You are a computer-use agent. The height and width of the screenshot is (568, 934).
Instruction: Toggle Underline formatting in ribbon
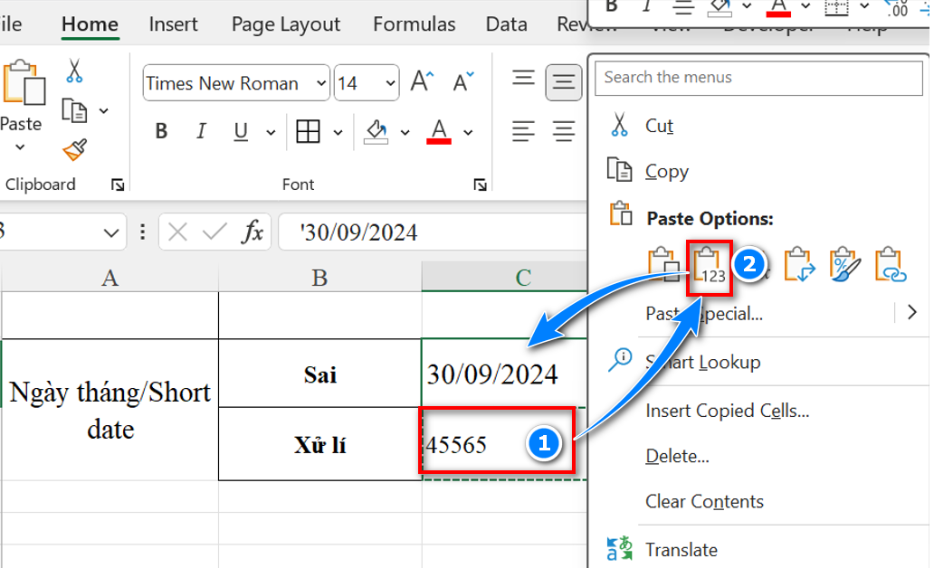pos(241,132)
